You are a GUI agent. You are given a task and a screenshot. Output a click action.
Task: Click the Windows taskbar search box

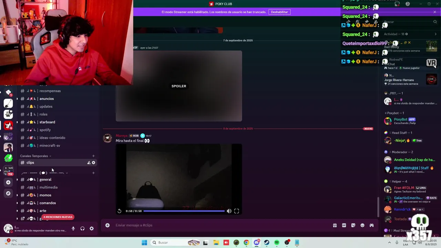click(x=176, y=242)
